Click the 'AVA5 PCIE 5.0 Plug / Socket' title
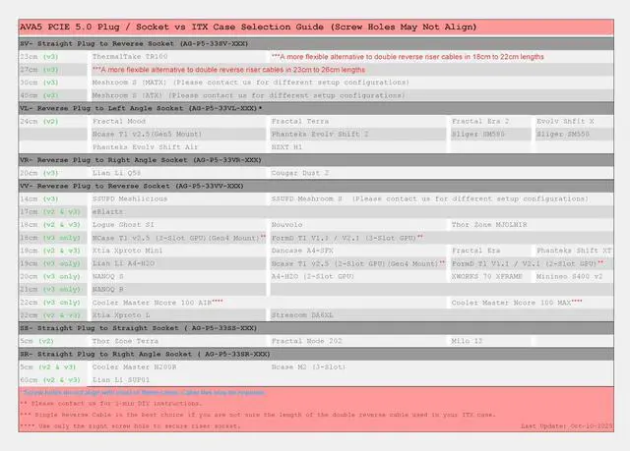630x451 pixels. (248, 27)
